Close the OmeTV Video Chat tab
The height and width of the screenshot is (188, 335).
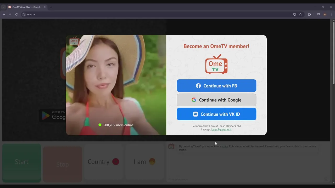[x=44, y=7]
